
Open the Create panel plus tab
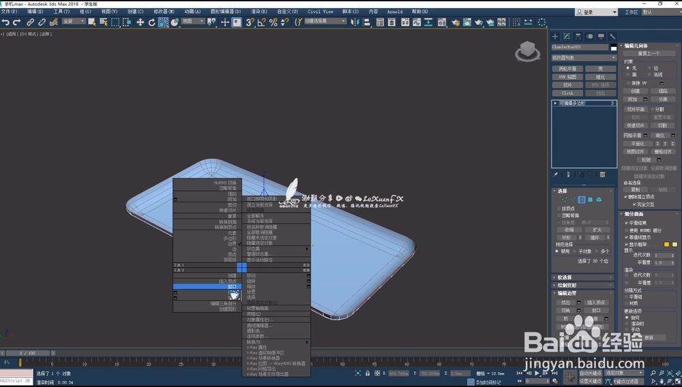click(555, 37)
